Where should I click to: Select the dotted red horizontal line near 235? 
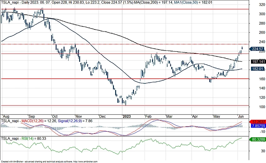tap(125, 44)
